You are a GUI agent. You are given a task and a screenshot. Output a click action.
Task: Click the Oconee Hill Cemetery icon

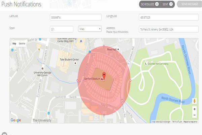coord(146,64)
